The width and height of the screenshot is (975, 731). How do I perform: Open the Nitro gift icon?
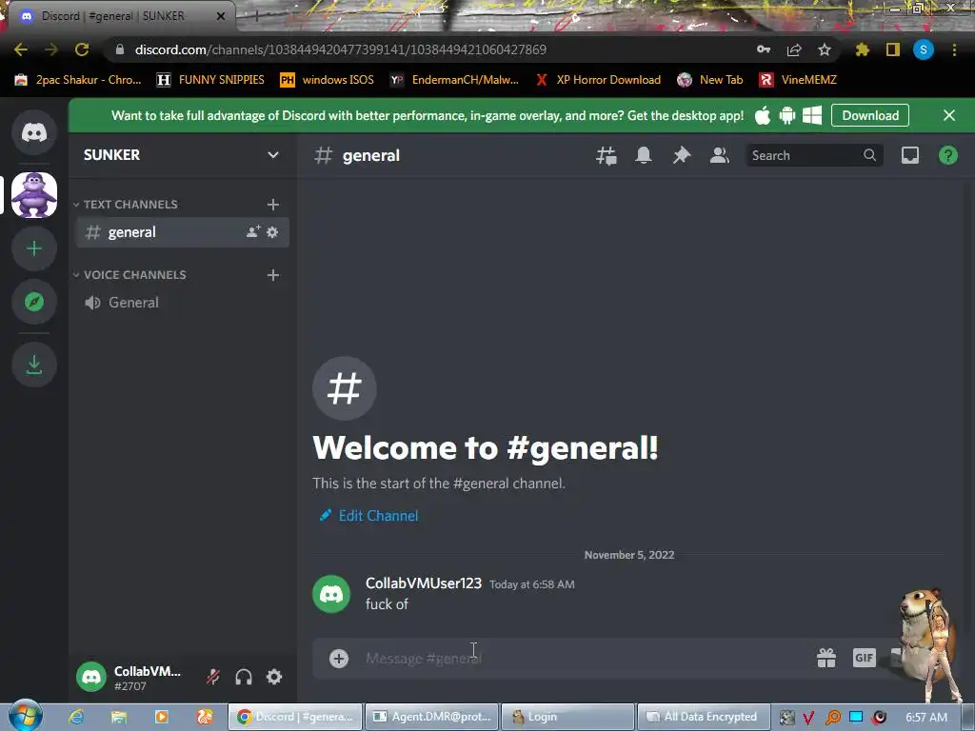pyautogui.click(x=826, y=658)
